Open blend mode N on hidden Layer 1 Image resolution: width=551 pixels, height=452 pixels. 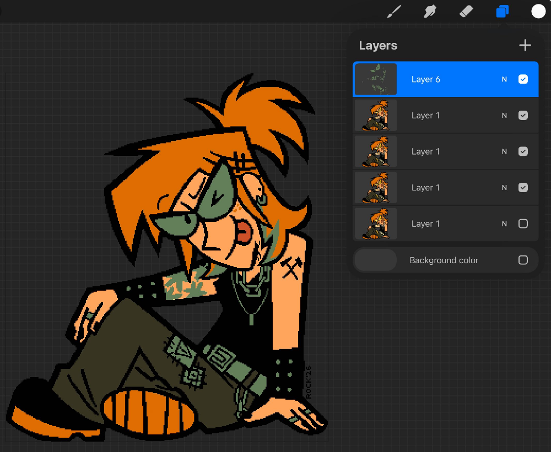[x=504, y=224]
